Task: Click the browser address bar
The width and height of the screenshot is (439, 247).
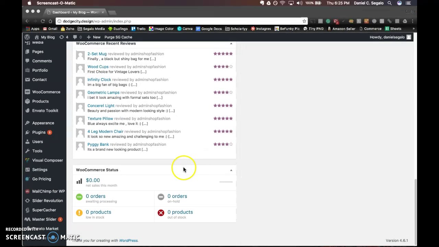Action: [182, 21]
